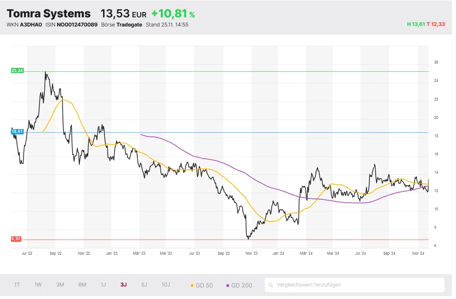
Task: Show the 3M chart period
Action: 60,285
